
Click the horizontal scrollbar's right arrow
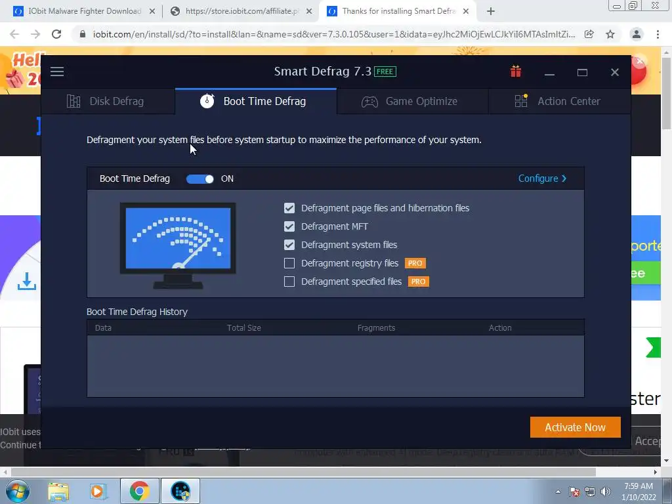656,472
